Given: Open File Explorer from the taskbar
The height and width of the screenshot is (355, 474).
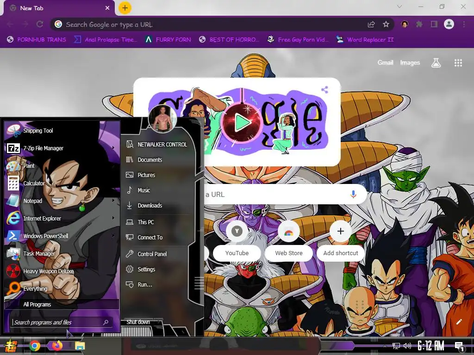Looking at the screenshot, I should pyautogui.click(x=80, y=346).
